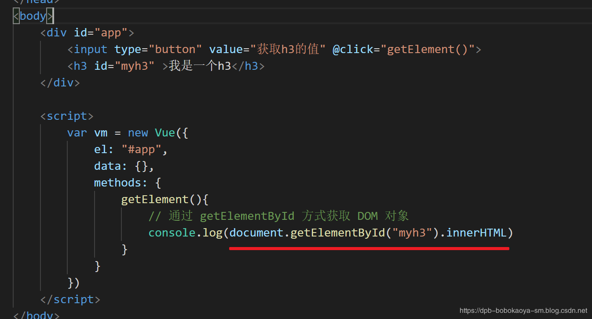
Task: Click the new keyword
Action: tap(138, 133)
